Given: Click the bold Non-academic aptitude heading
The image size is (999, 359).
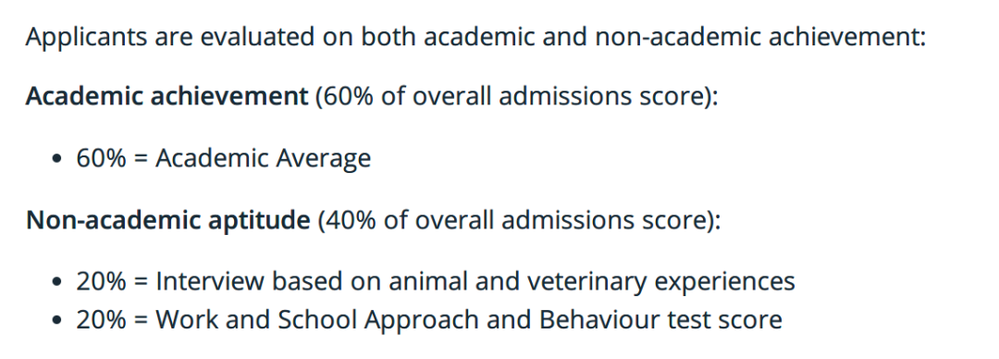Looking at the screenshot, I should click(x=168, y=220).
